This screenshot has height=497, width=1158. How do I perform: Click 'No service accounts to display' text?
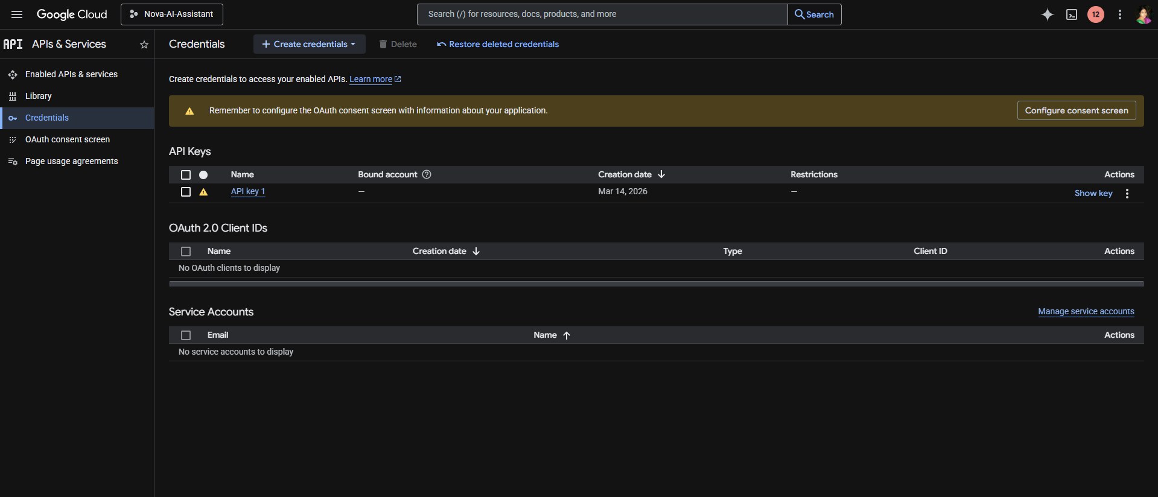click(x=236, y=352)
